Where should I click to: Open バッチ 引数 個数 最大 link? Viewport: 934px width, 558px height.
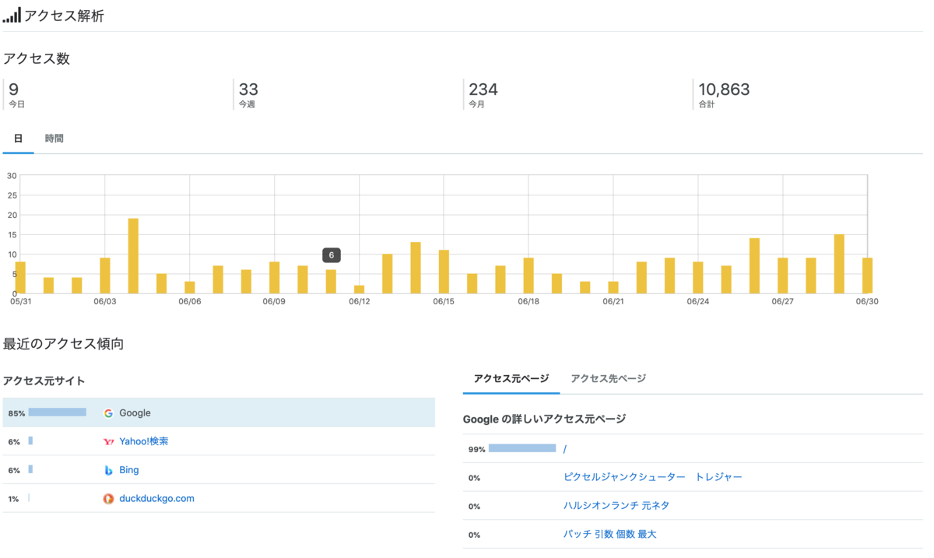(x=609, y=534)
